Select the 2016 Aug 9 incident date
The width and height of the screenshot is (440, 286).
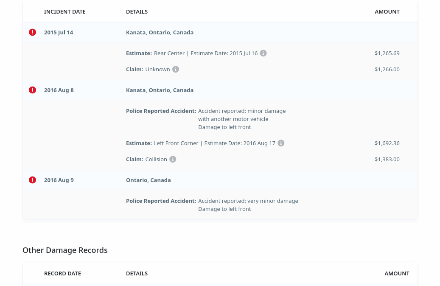pos(59,180)
